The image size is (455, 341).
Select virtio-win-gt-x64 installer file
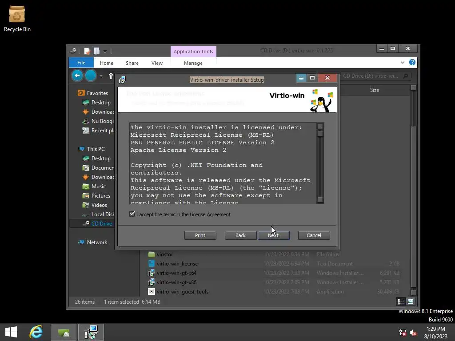pyautogui.click(x=172, y=273)
